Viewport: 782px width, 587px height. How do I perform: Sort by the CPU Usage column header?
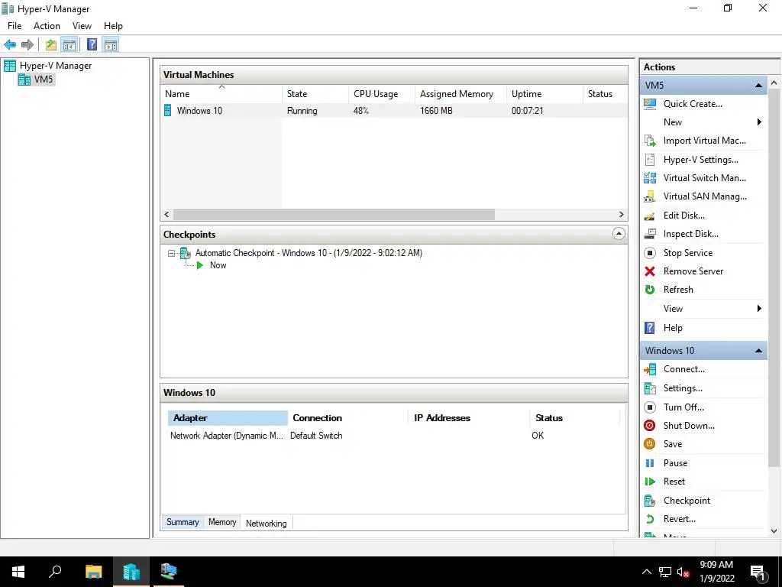pos(382,94)
